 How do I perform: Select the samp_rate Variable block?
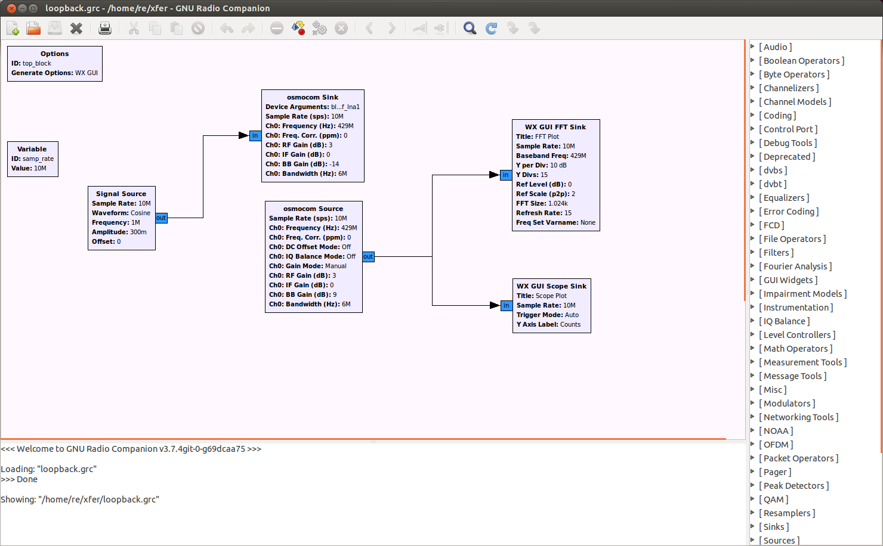tap(33, 159)
